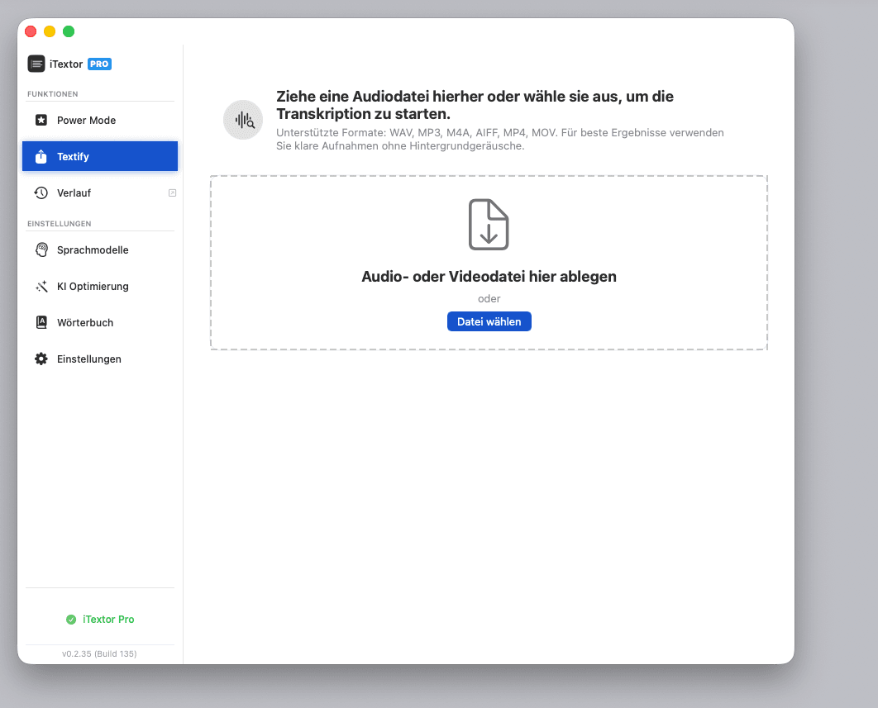Select Textify in the sidebar
This screenshot has height=708, width=878.
pyautogui.click(x=100, y=156)
